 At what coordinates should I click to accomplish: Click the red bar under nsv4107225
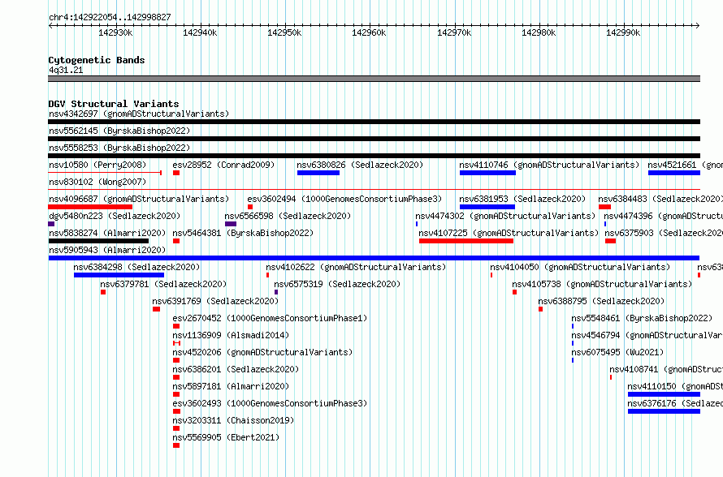(466, 241)
